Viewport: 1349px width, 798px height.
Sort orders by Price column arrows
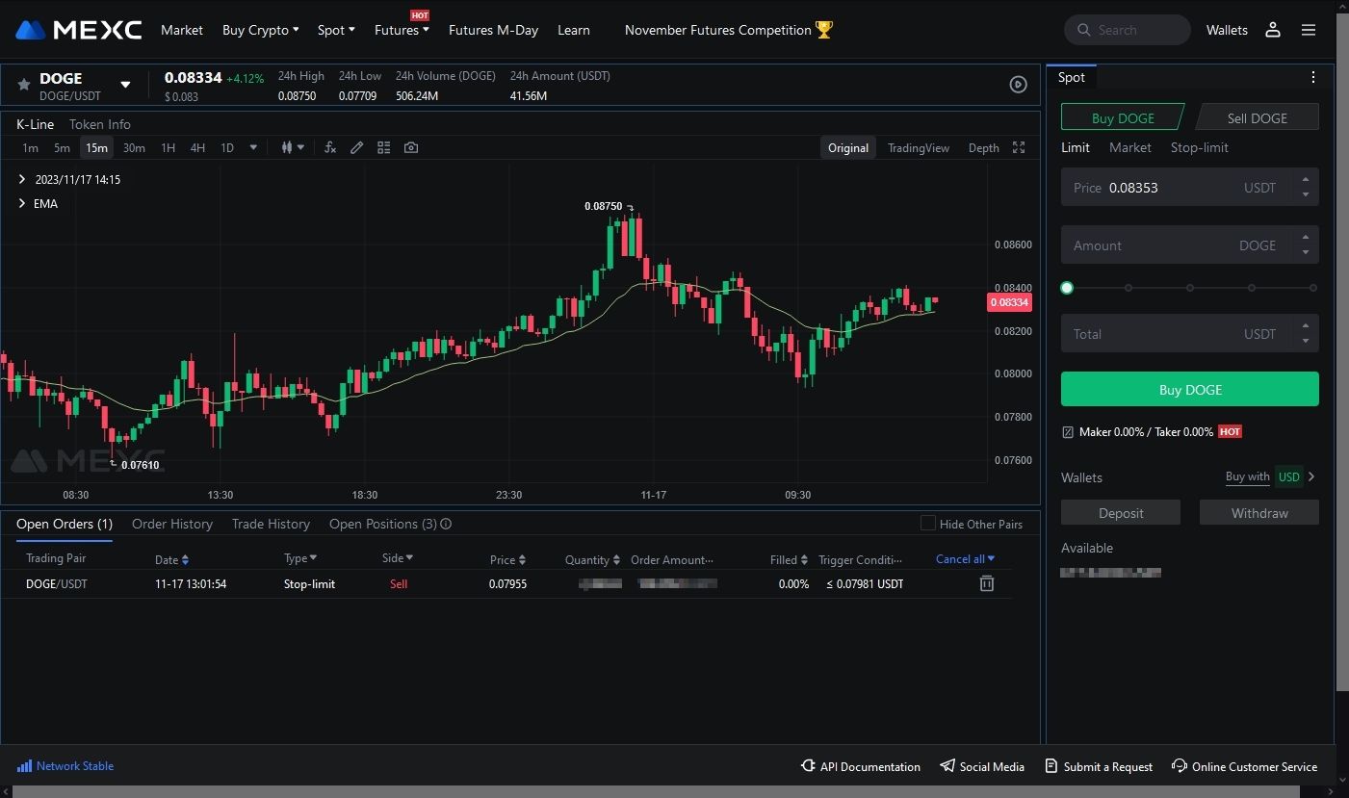point(522,559)
